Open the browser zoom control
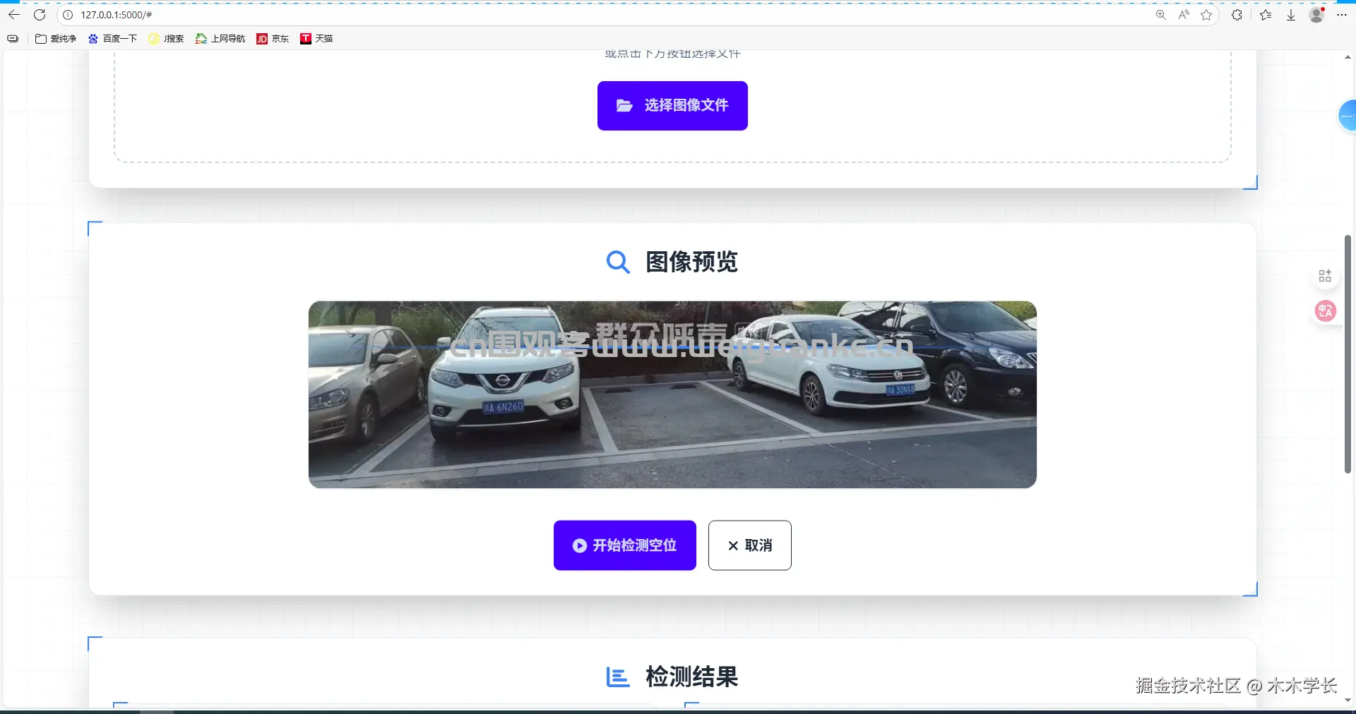 [1160, 15]
